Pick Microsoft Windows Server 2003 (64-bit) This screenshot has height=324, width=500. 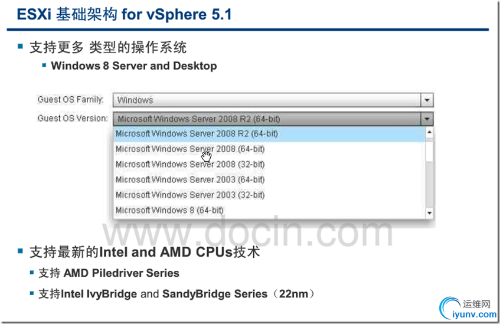(x=269, y=180)
